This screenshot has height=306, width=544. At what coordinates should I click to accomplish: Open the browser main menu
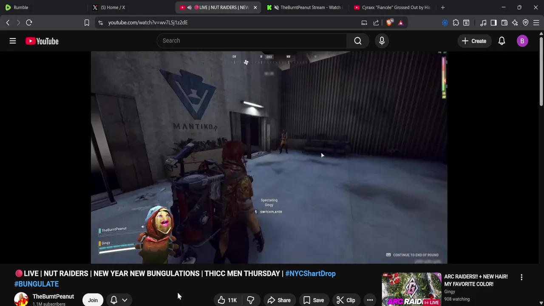[x=536, y=23]
